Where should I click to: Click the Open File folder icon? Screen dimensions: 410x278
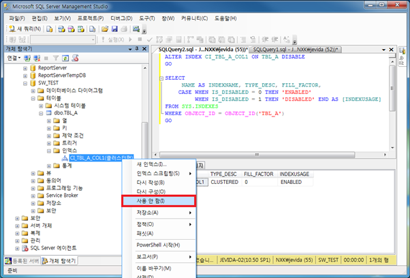tap(105, 29)
